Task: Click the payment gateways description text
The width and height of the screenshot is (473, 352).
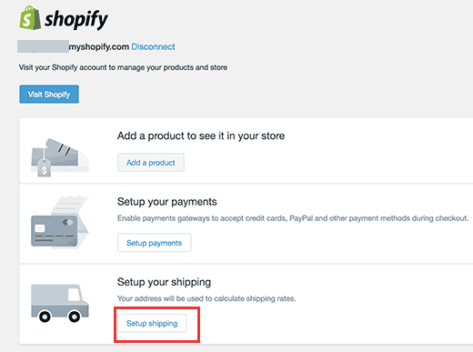Action: click(293, 218)
